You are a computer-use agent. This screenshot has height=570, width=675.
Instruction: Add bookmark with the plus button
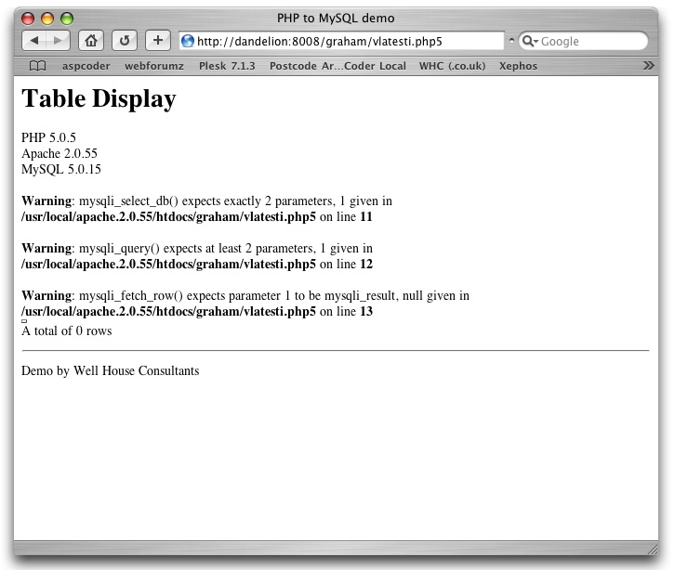(x=157, y=41)
